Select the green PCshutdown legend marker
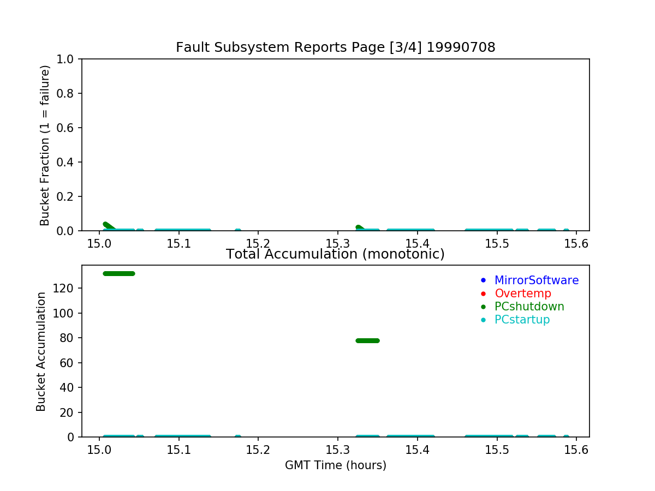Image resolution: width=655 pixels, height=491 pixels. pyautogui.click(x=483, y=307)
